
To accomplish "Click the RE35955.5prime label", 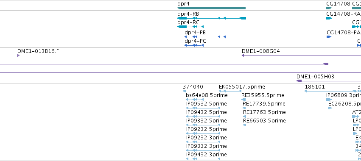I will click(263, 95).
